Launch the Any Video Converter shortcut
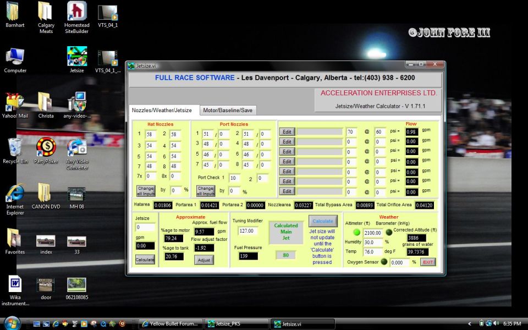This screenshot has height=330, width=528. coord(77,153)
